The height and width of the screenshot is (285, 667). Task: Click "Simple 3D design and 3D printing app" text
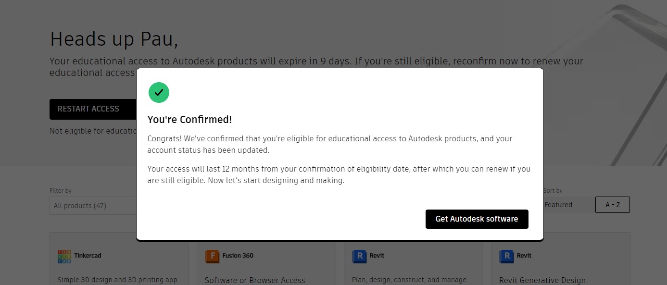pos(118,280)
